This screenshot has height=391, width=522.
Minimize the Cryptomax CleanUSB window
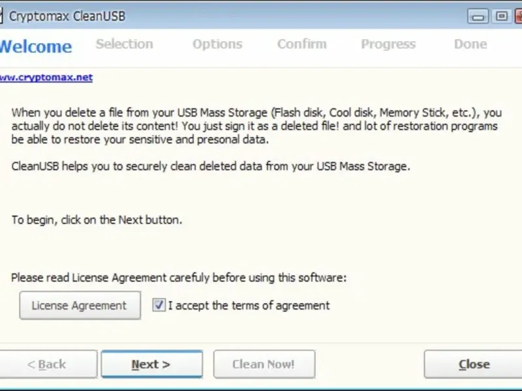[x=478, y=16]
